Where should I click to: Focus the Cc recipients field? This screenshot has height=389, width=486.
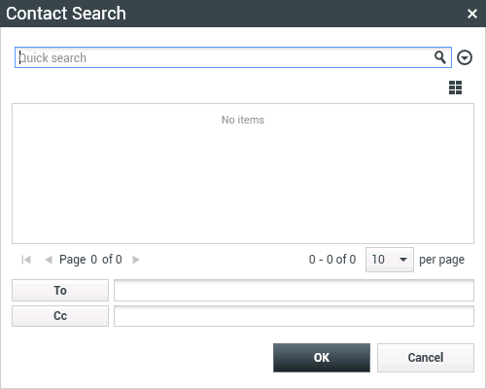coord(294,316)
